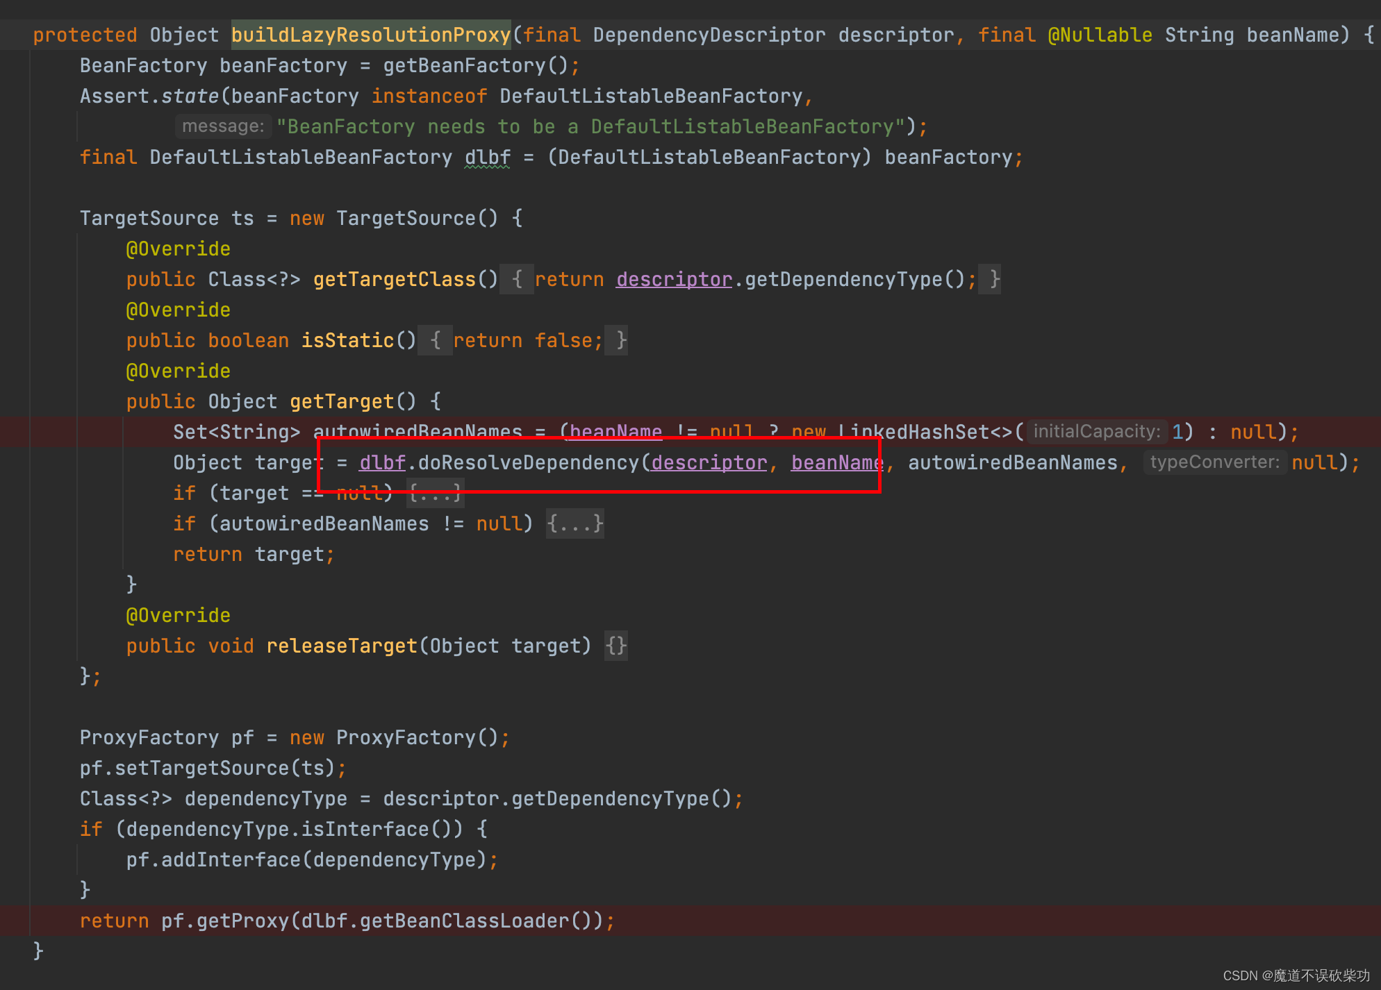Click the @Override above releaseTarget
This screenshot has height=990, width=1381.
[x=178, y=615]
